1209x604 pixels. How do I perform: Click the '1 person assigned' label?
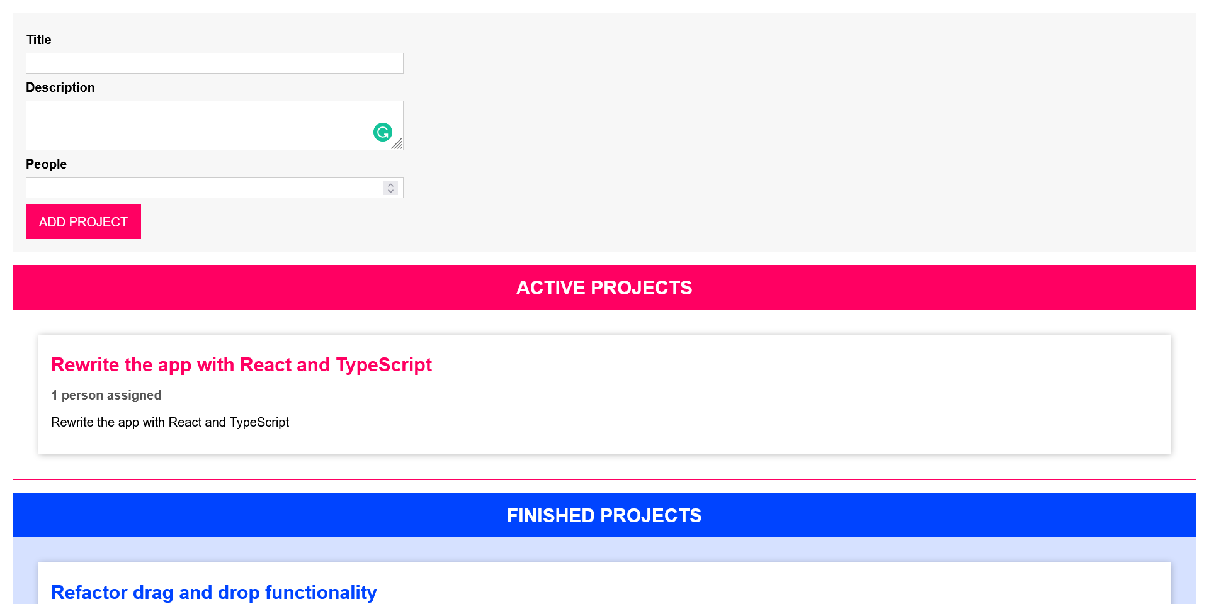(x=106, y=395)
